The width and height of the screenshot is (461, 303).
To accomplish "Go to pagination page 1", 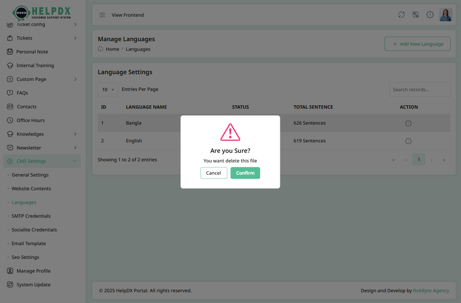I will (x=419, y=159).
